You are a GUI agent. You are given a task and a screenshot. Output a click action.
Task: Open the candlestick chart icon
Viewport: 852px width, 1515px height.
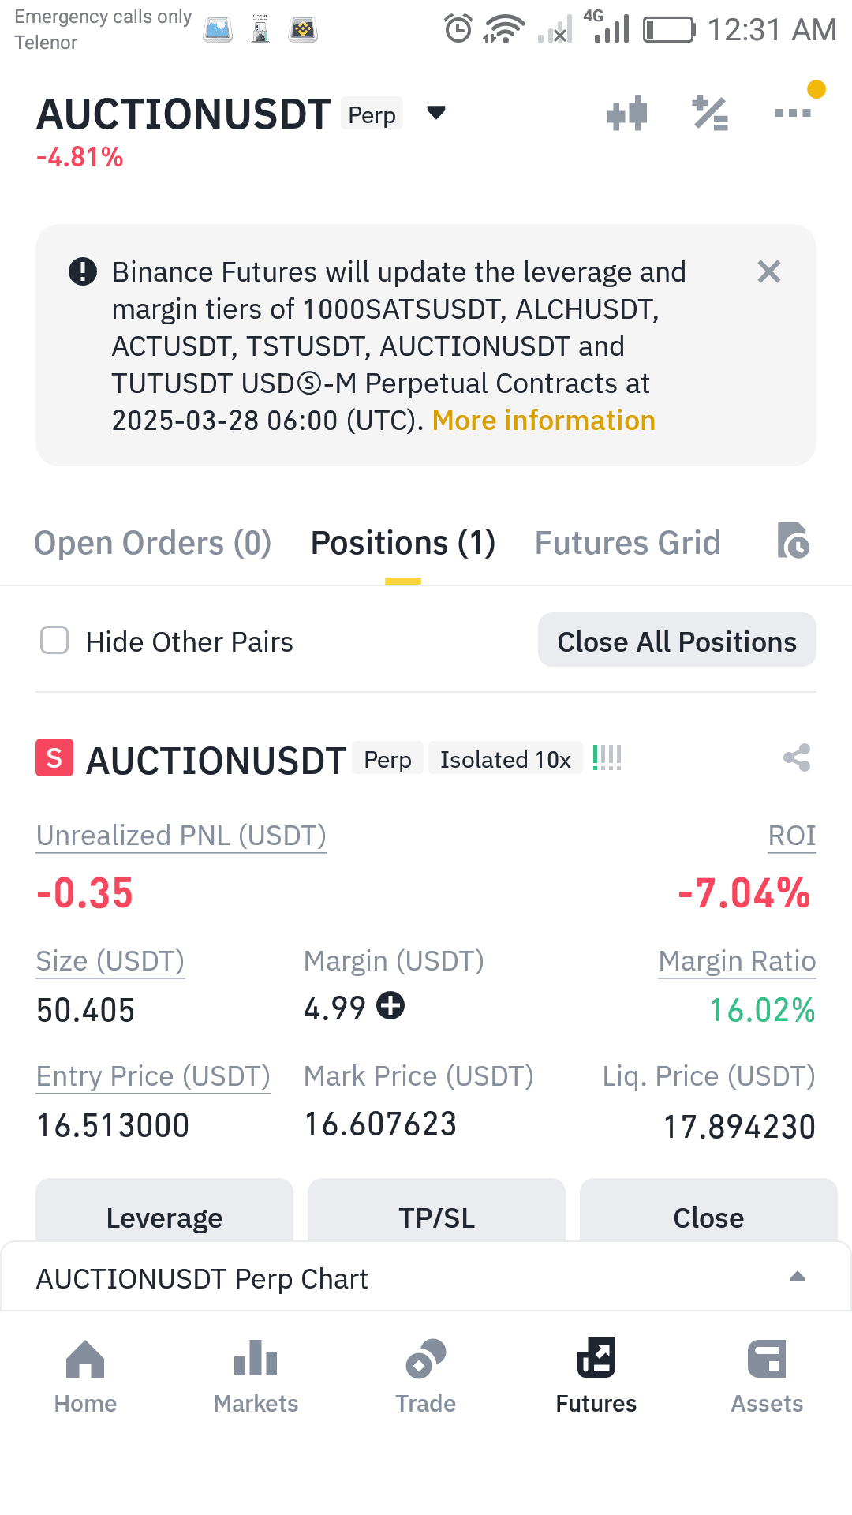627,114
